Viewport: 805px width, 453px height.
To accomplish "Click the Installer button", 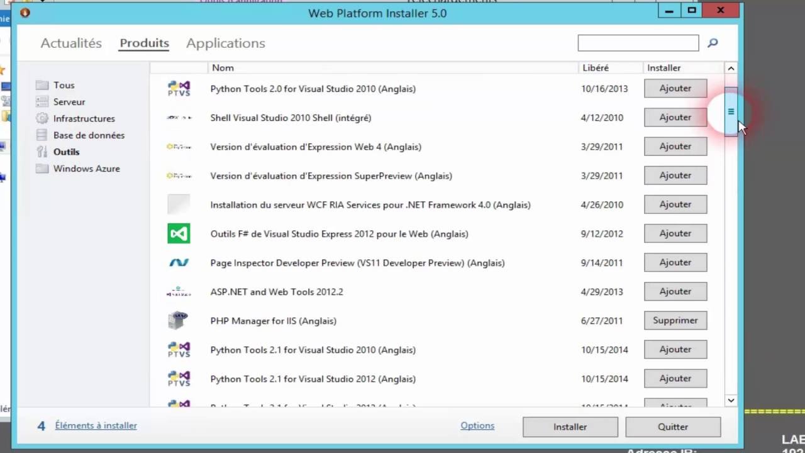I will pyautogui.click(x=570, y=427).
